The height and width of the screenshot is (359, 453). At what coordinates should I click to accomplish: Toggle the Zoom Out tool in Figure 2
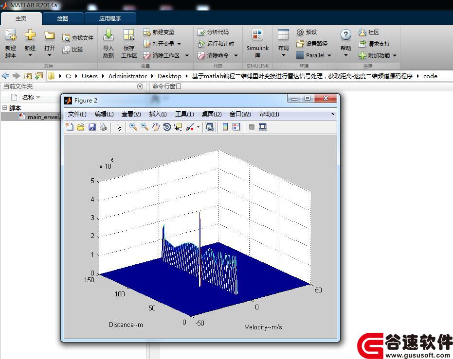(x=145, y=127)
